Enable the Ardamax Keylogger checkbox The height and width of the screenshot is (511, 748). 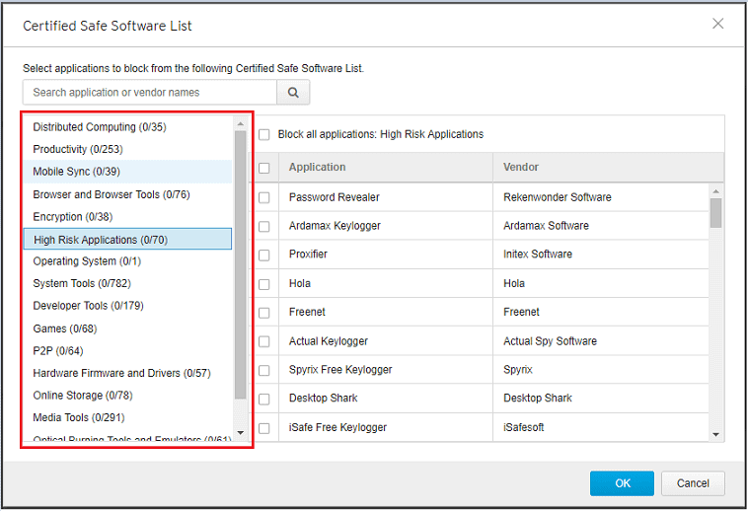click(x=264, y=226)
